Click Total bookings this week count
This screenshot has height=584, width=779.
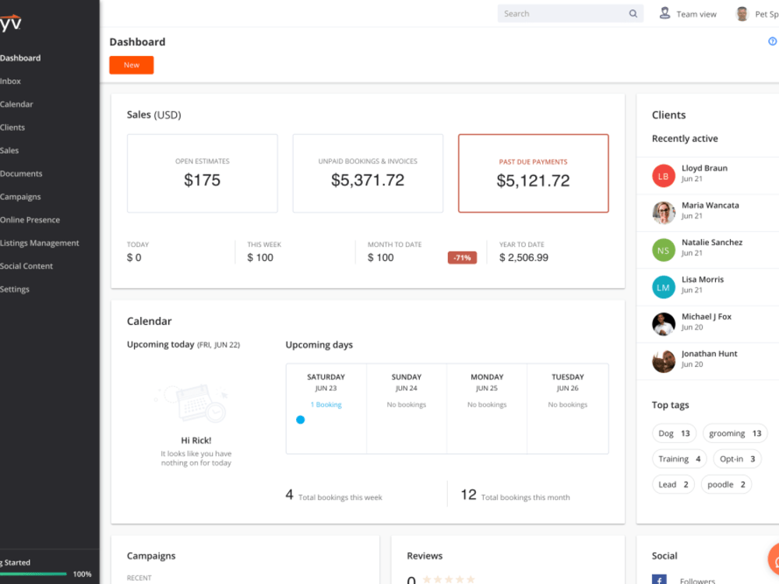(289, 494)
